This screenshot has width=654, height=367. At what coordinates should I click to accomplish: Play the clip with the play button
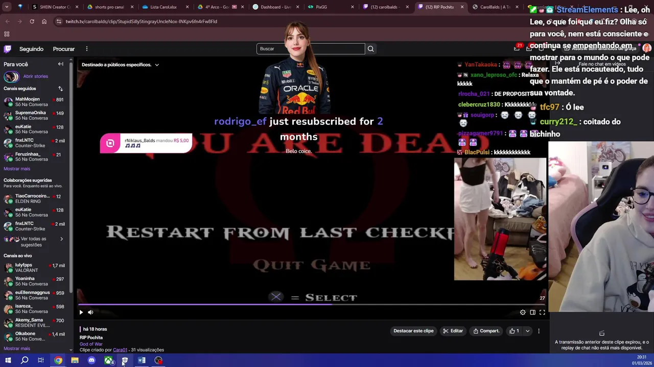click(81, 312)
